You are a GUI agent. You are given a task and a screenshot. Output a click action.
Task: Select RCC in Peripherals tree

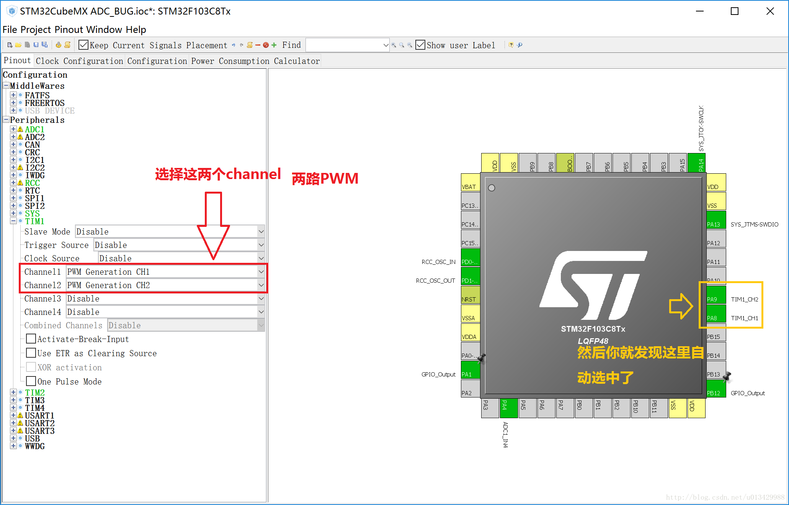coord(33,183)
